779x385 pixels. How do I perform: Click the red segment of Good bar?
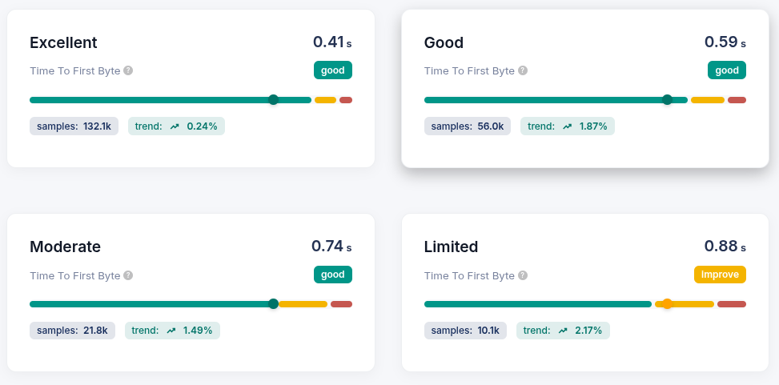point(737,100)
